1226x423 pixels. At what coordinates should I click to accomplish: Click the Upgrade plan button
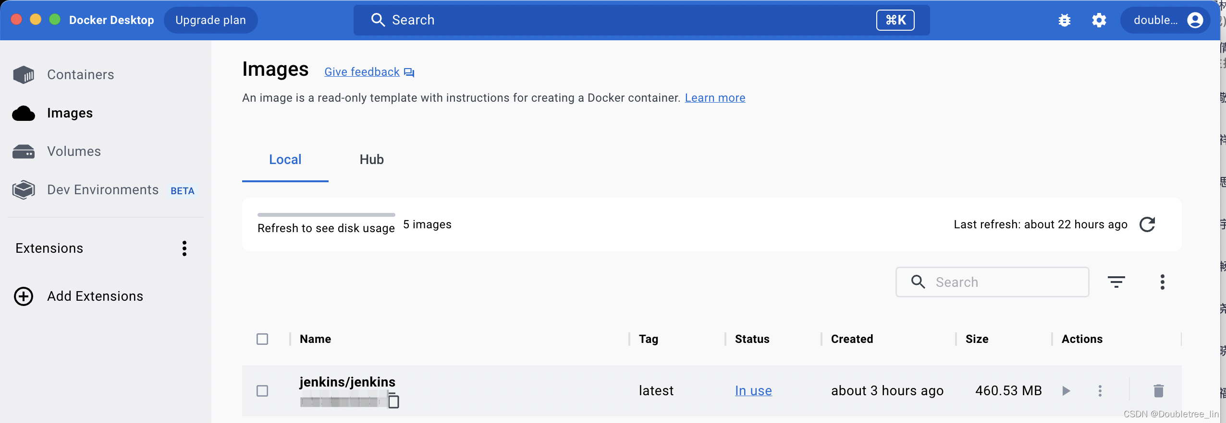210,20
